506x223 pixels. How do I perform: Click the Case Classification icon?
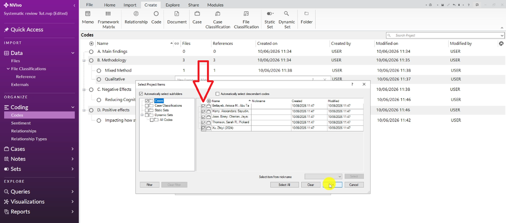[217, 14]
